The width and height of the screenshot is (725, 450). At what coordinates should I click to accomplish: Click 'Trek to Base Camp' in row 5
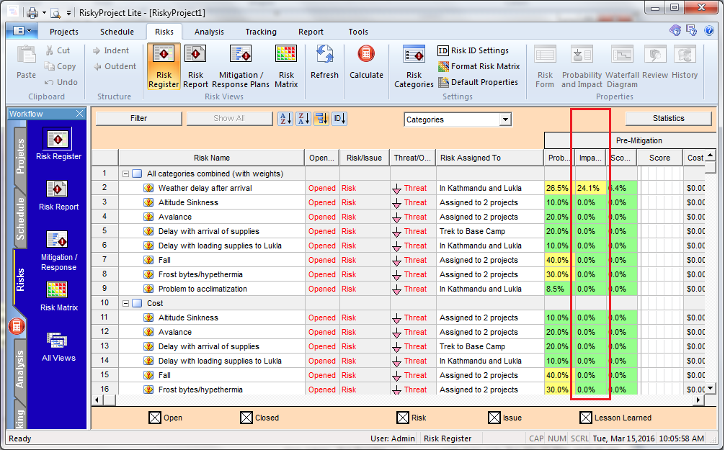click(x=472, y=231)
